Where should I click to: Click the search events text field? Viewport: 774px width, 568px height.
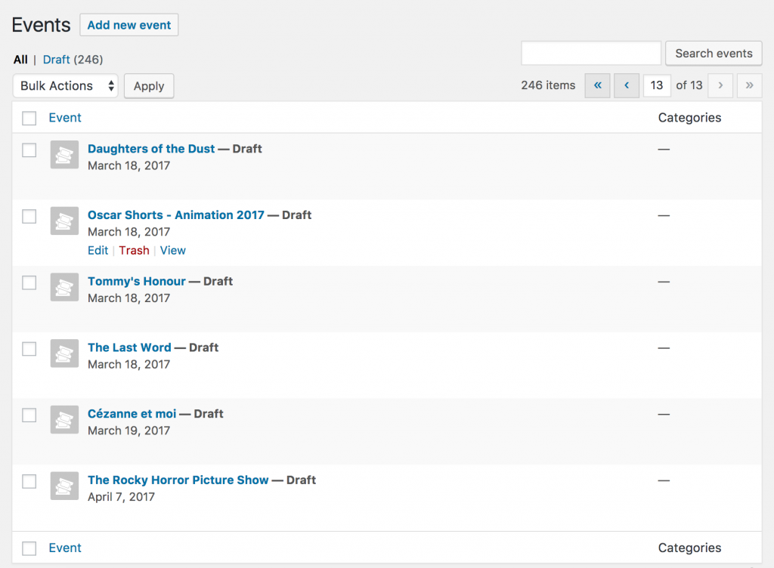pyautogui.click(x=591, y=53)
